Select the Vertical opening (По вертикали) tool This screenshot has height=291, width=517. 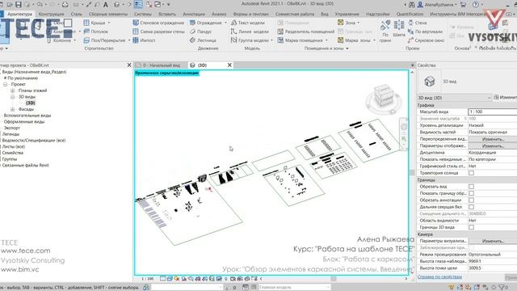coord(426,32)
